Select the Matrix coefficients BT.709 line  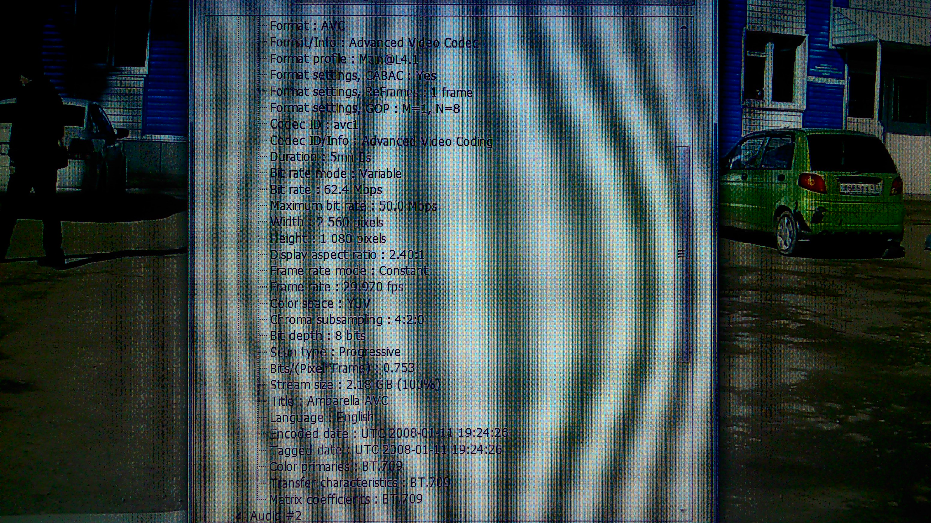click(x=346, y=499)
